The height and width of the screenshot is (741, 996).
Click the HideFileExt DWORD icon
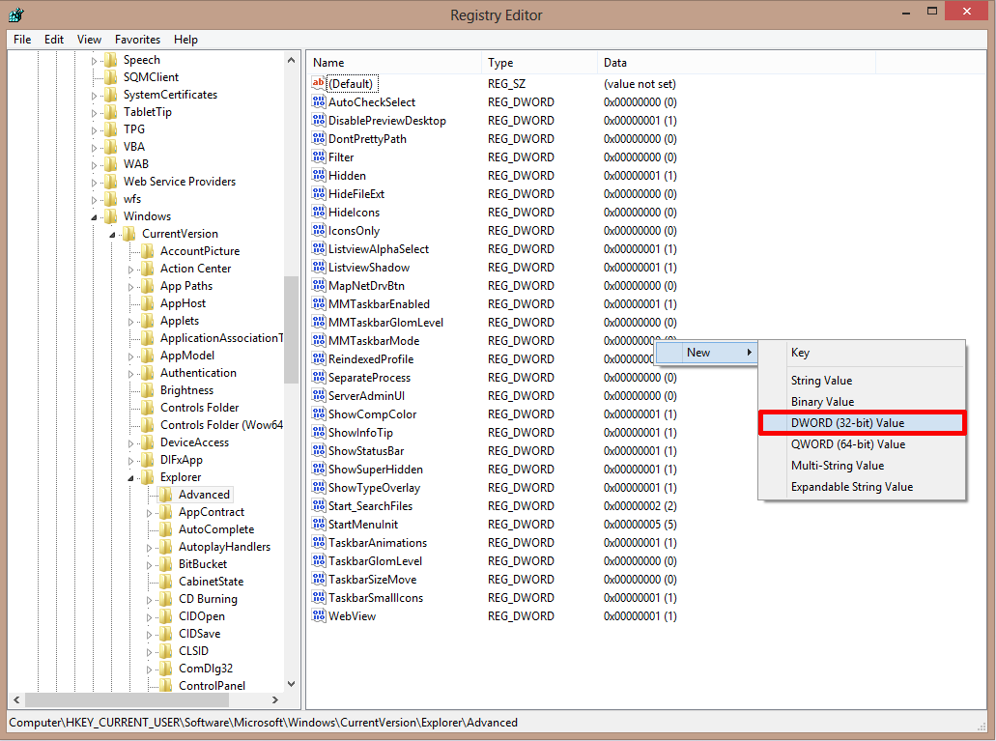(318, 194)
